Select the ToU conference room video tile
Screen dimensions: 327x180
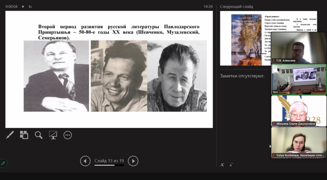click(299, 79)
